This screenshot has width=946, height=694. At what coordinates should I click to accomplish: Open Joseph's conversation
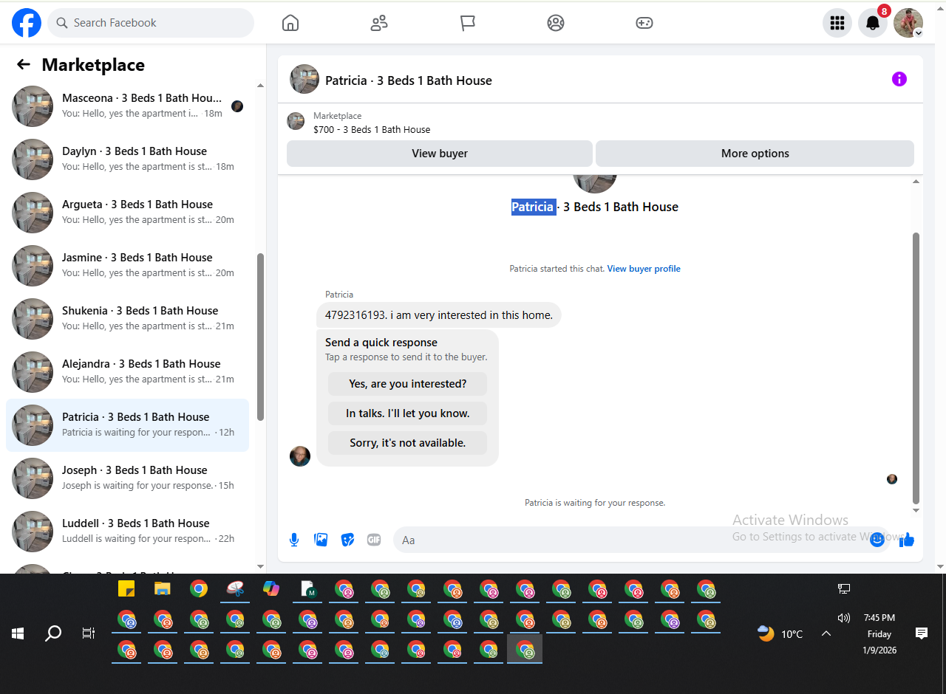[x=127, y=478]
